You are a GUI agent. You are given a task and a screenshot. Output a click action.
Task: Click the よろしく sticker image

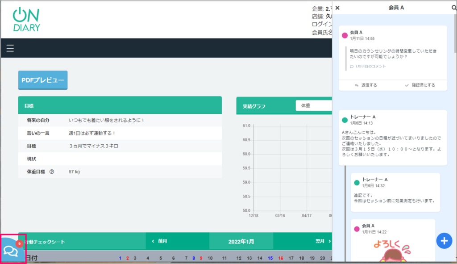pos(393,251)
